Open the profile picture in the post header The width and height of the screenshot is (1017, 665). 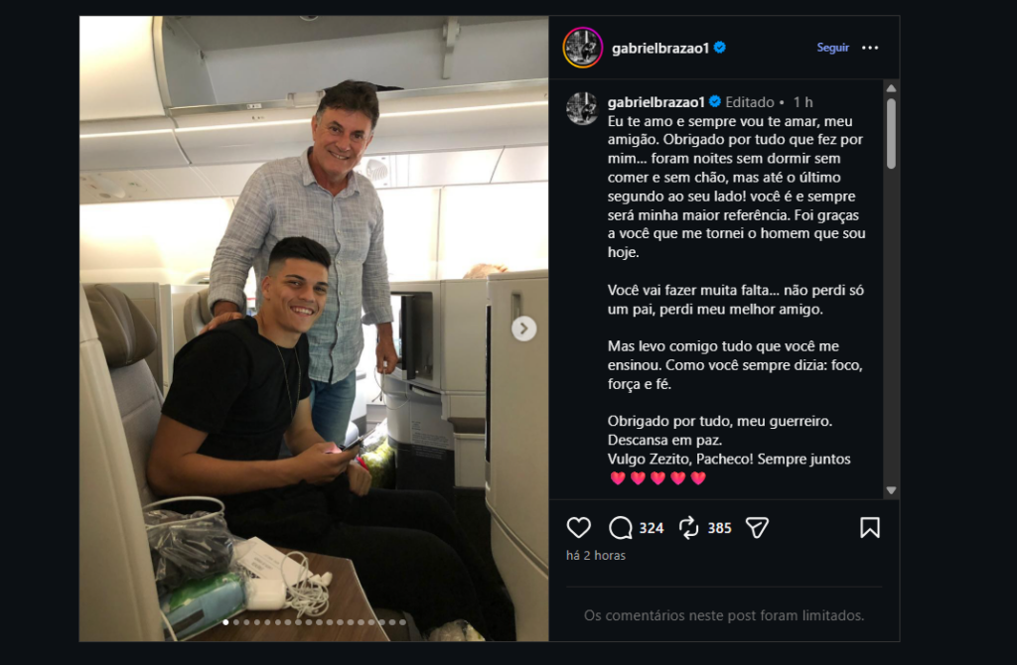[582, 48]
